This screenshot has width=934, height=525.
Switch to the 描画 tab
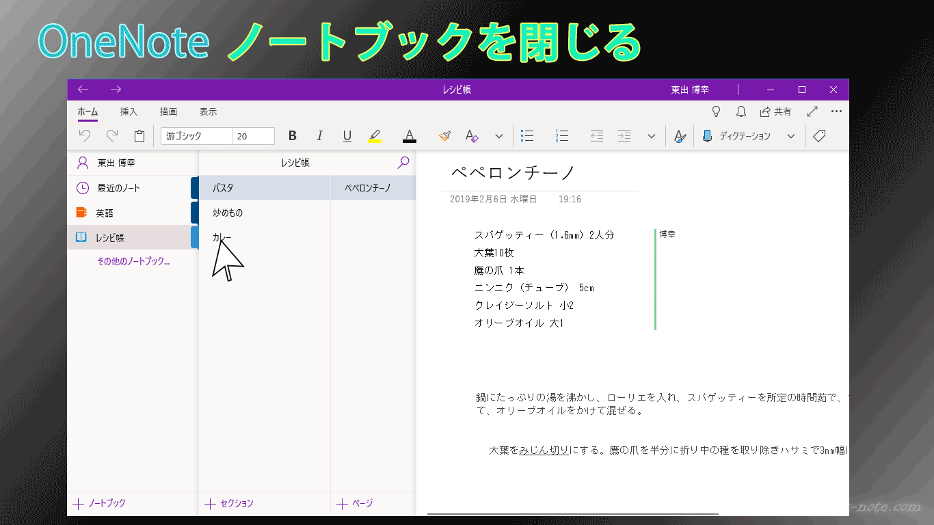[x=168, y=111]
